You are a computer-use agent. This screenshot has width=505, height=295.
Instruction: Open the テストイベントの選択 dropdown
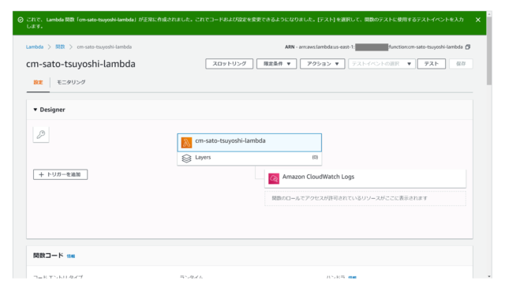point(382,64)
